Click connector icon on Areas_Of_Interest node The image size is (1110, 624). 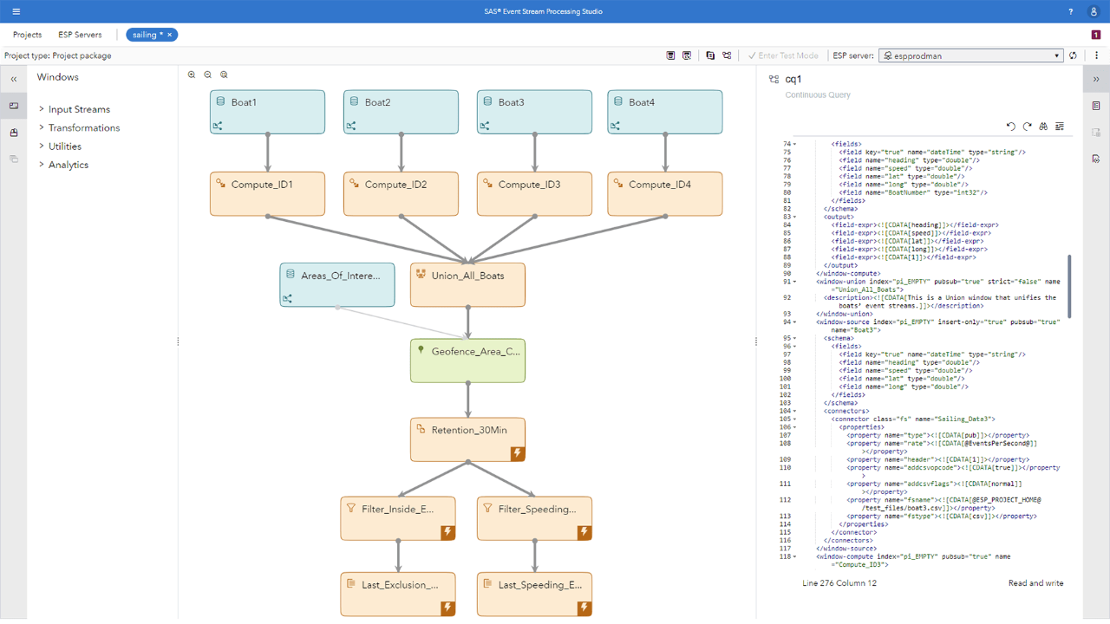287,298
